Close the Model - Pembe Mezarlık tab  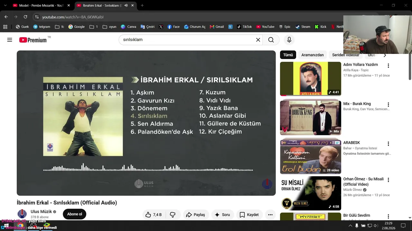click(x=69, y=5)
